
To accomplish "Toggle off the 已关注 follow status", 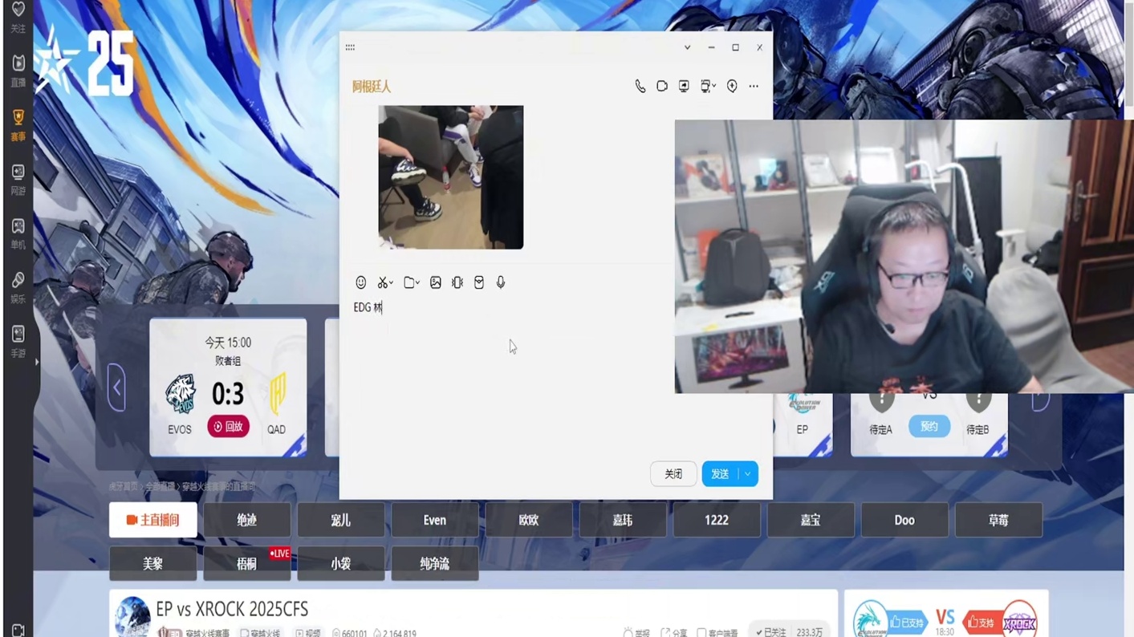I will pos(772,633).
